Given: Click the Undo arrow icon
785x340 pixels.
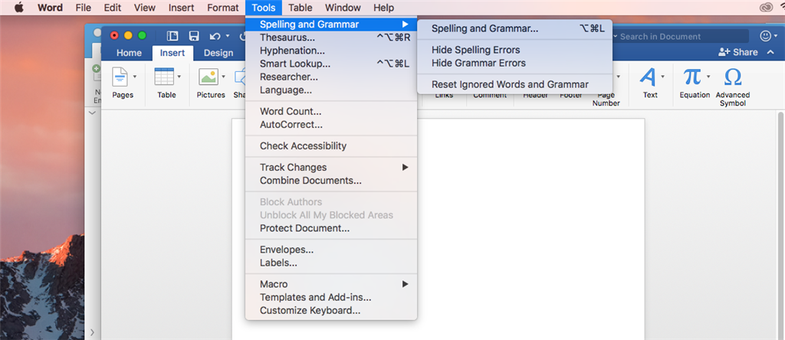Looking at the screenshot, I should pos(215,36).
